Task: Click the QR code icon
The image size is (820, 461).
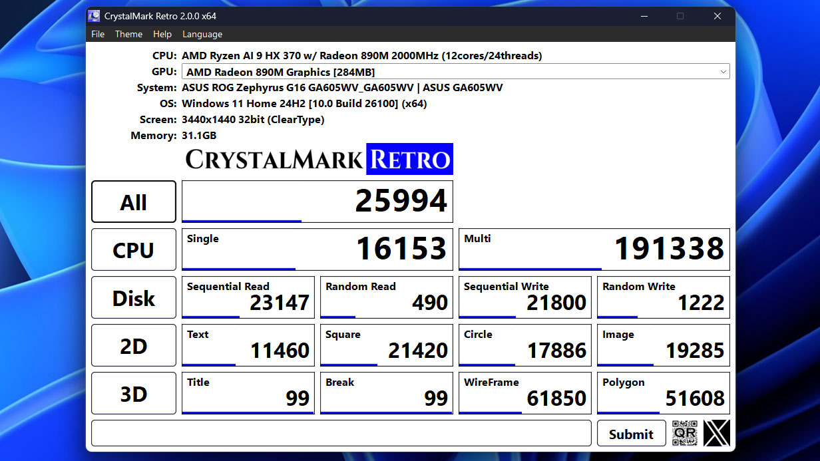Action: (x=684, y=433)
